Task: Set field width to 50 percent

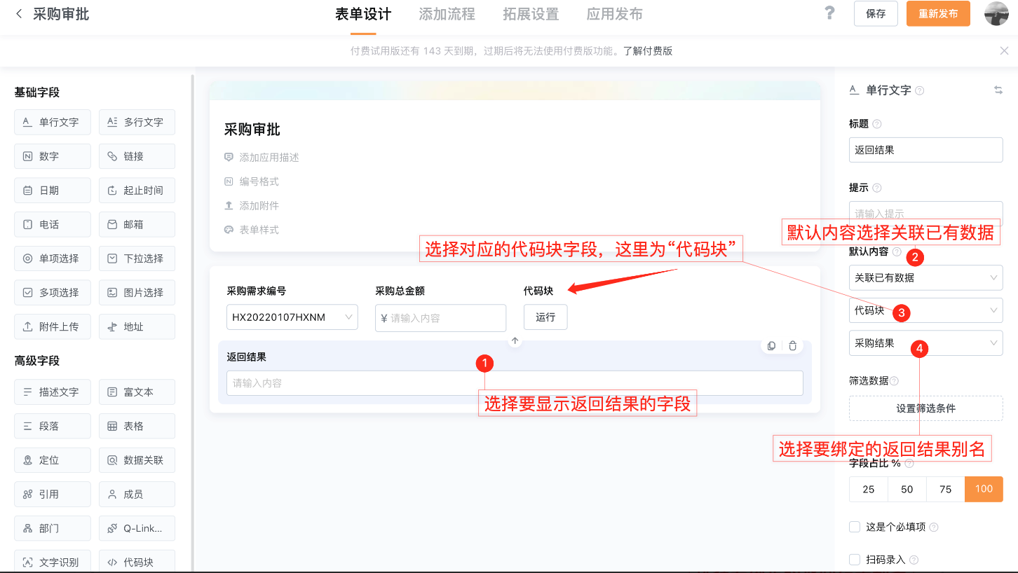Action: (x=907, y=489)
